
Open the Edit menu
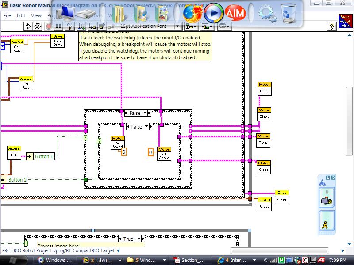click(x=21, y=15)
